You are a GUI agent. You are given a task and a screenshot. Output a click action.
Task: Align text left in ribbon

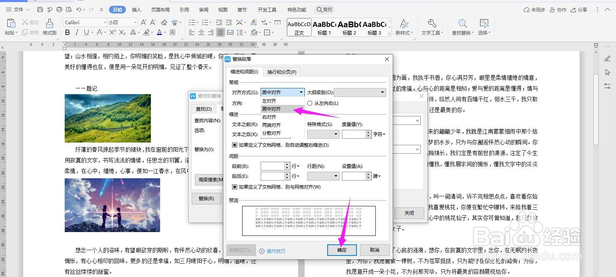click(x=192, y=33)
